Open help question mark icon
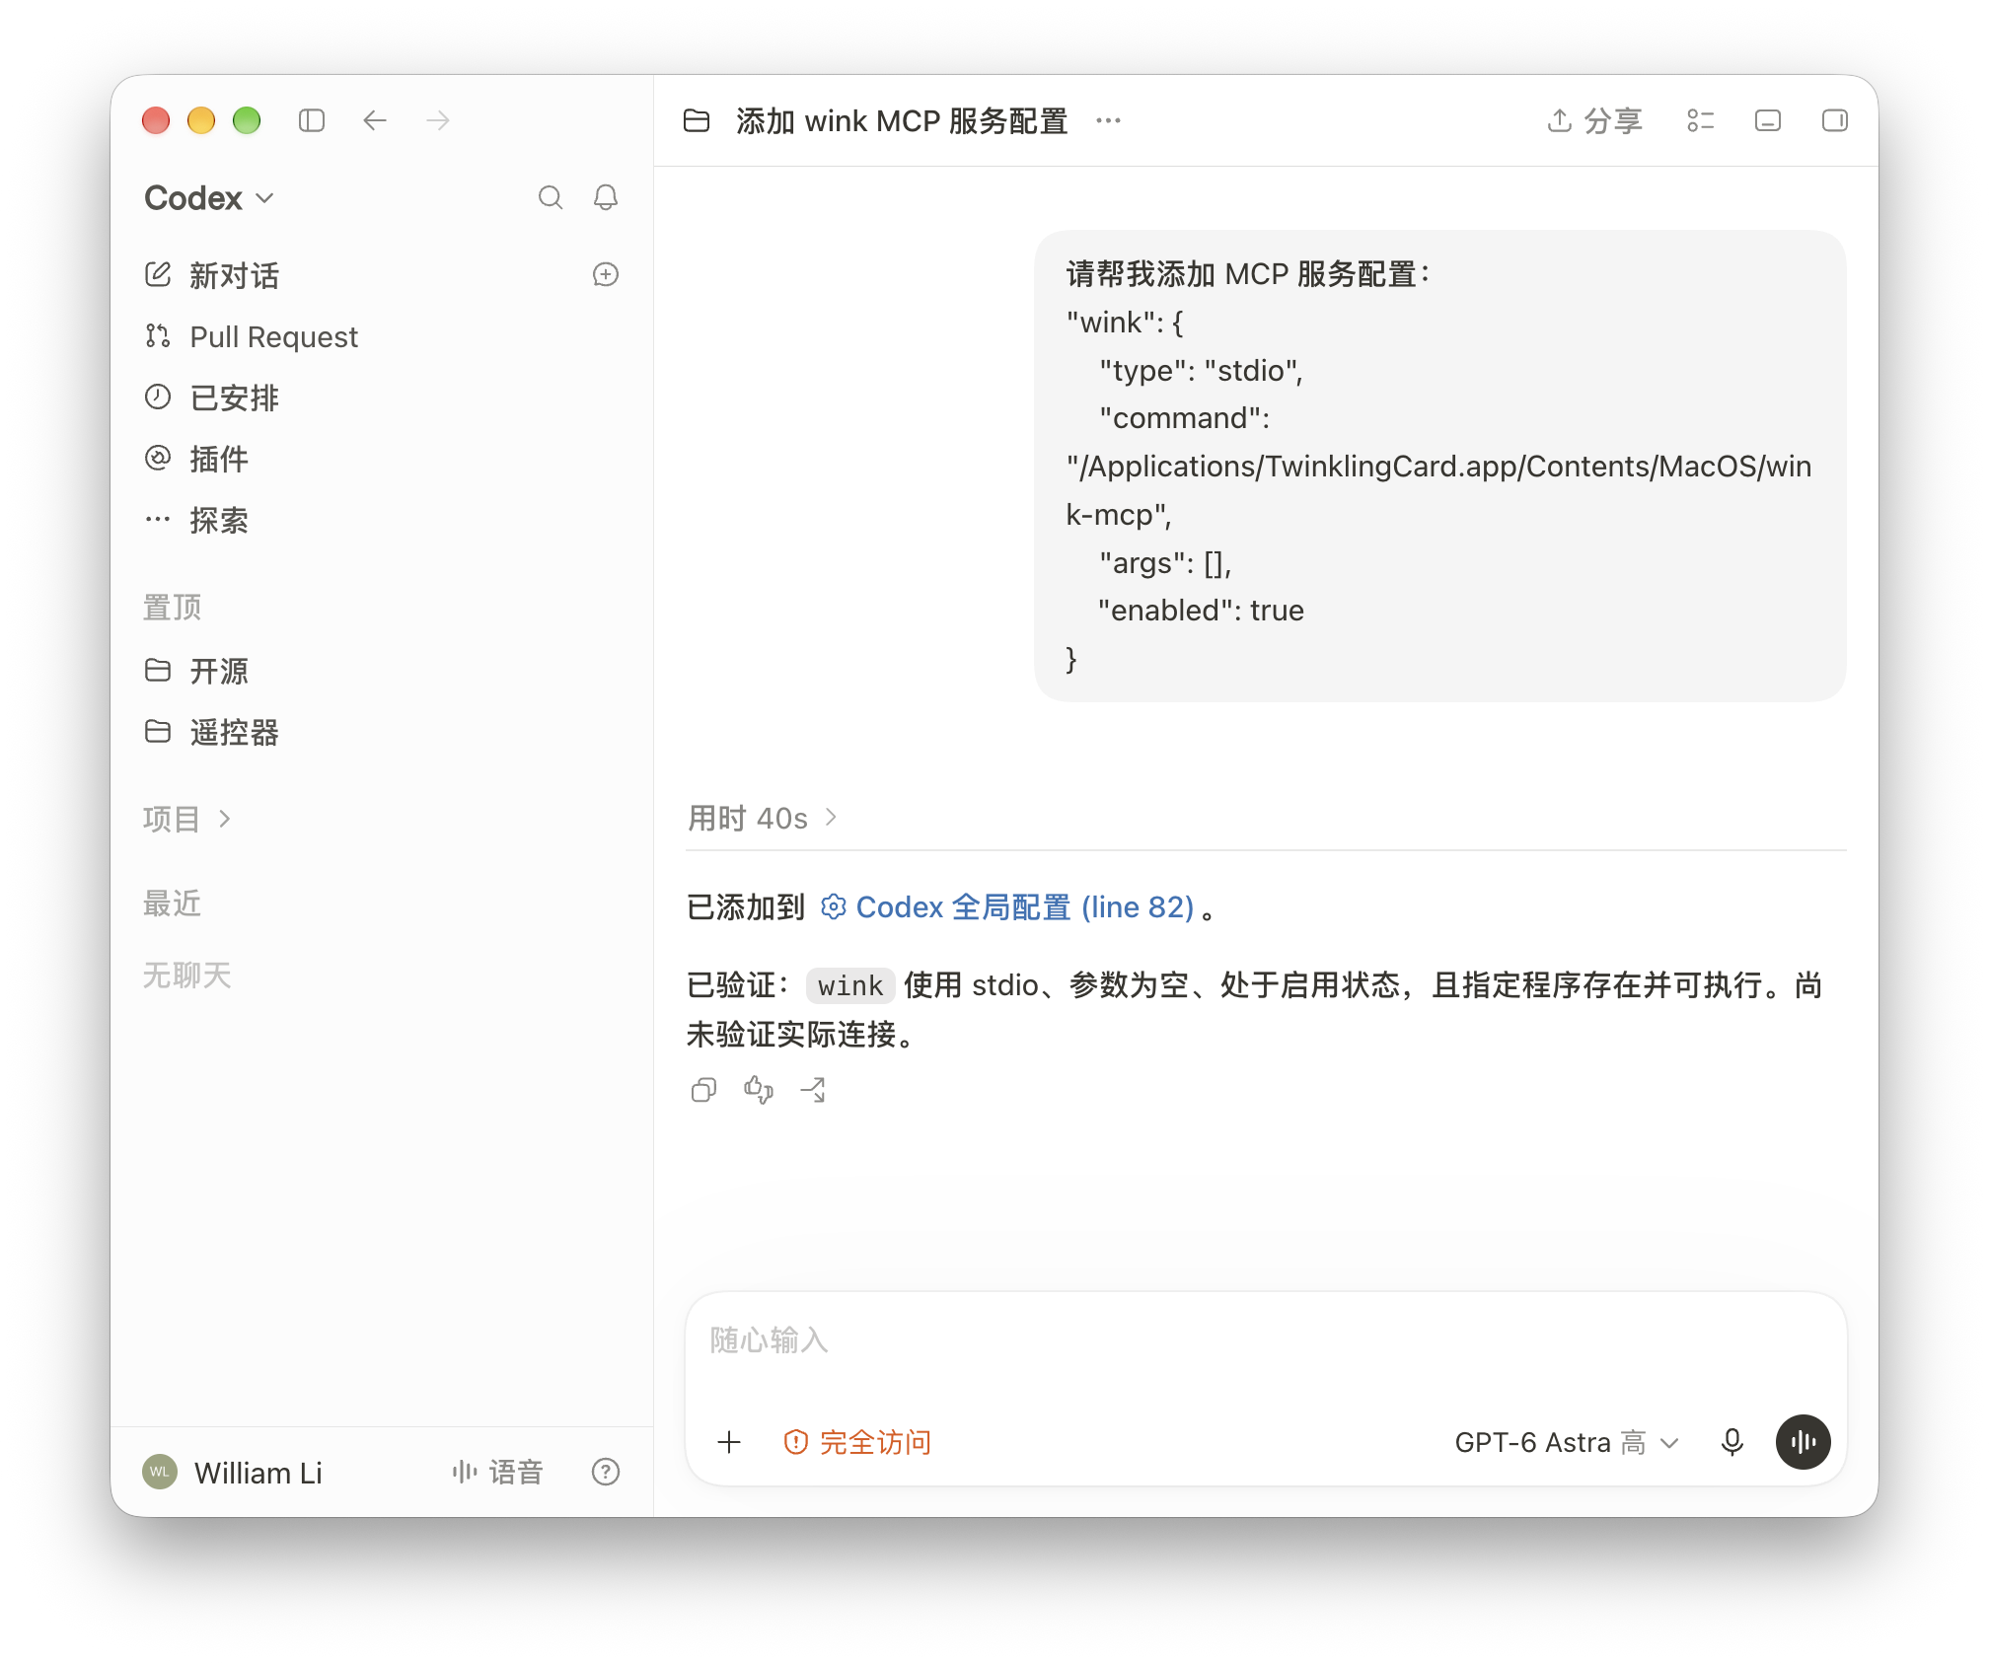The height and width of the screenshot is (1663, 1989). pos(606,1472)
